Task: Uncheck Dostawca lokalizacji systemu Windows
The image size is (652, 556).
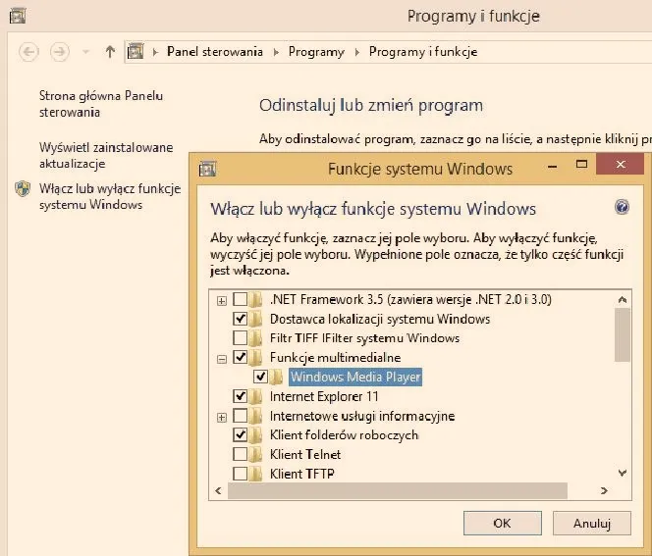Action: pos(241,319)
